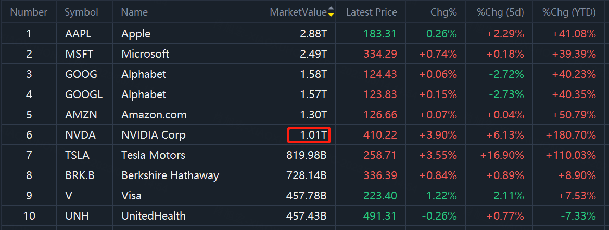This screenshot has width=609, height=230.
Task: Click Apple's +2.29% five-day change
Action: 505,34
